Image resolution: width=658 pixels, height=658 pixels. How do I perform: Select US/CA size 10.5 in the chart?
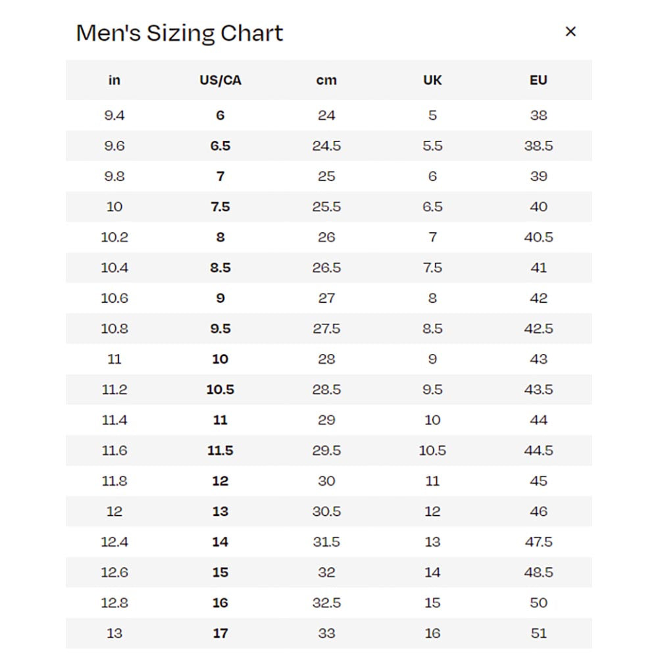(x=220, y=390)
